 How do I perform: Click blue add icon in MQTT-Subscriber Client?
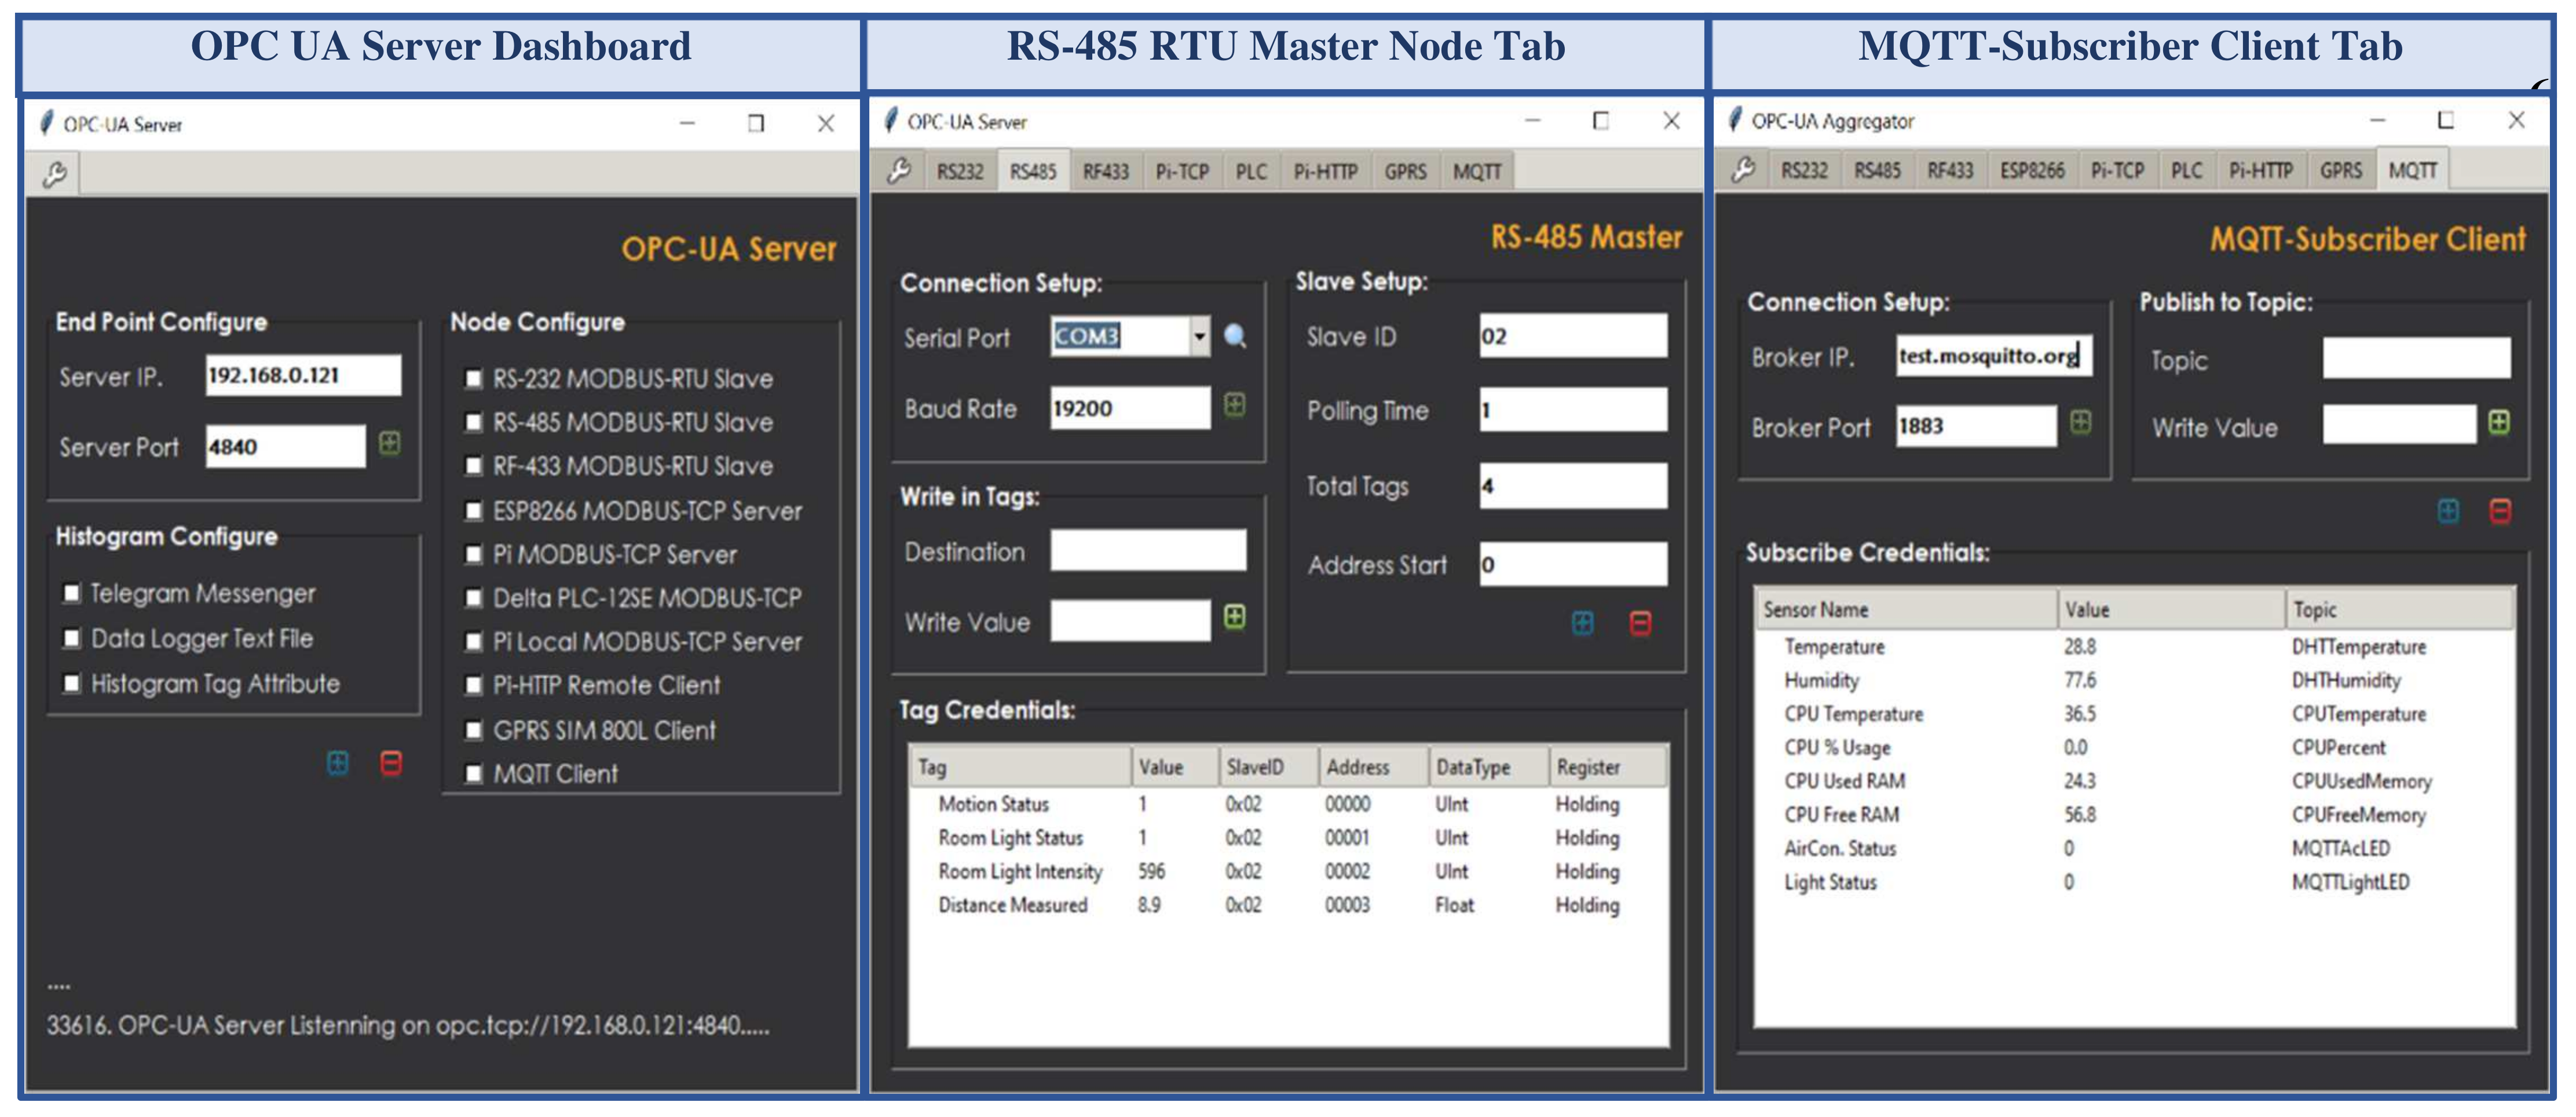[2448, 511]
